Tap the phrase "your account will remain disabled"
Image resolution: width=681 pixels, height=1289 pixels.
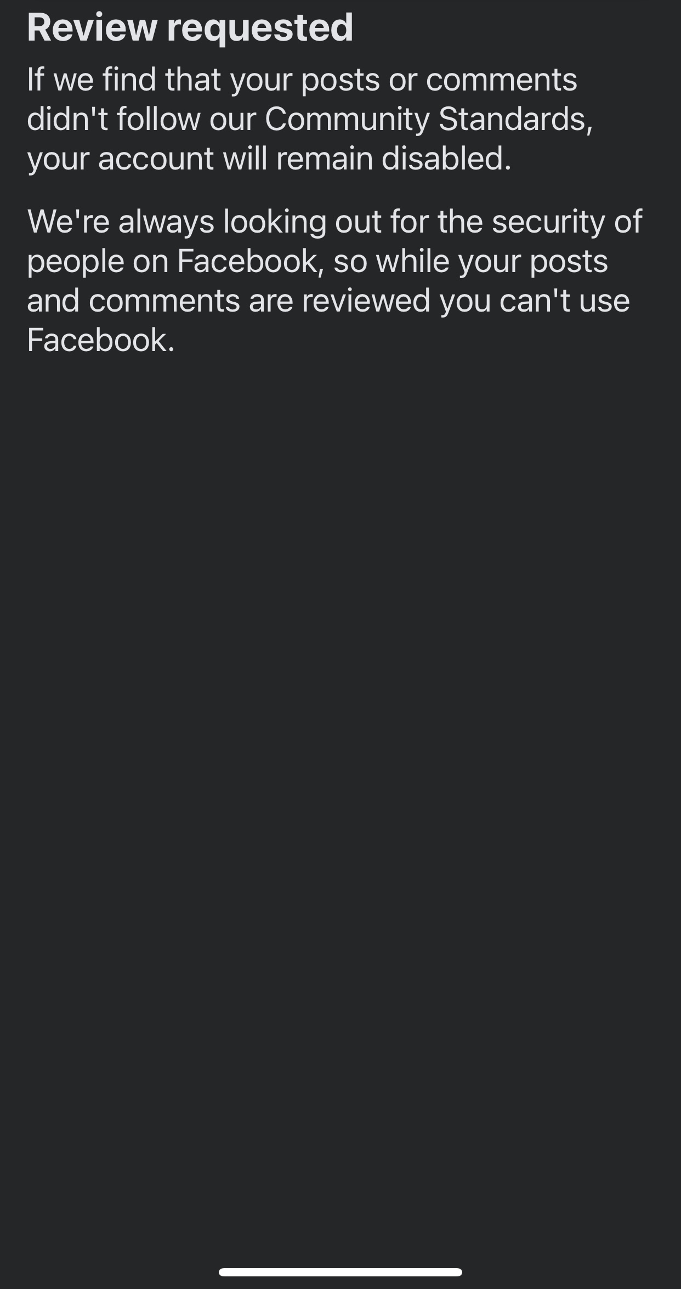coord(269,159)
